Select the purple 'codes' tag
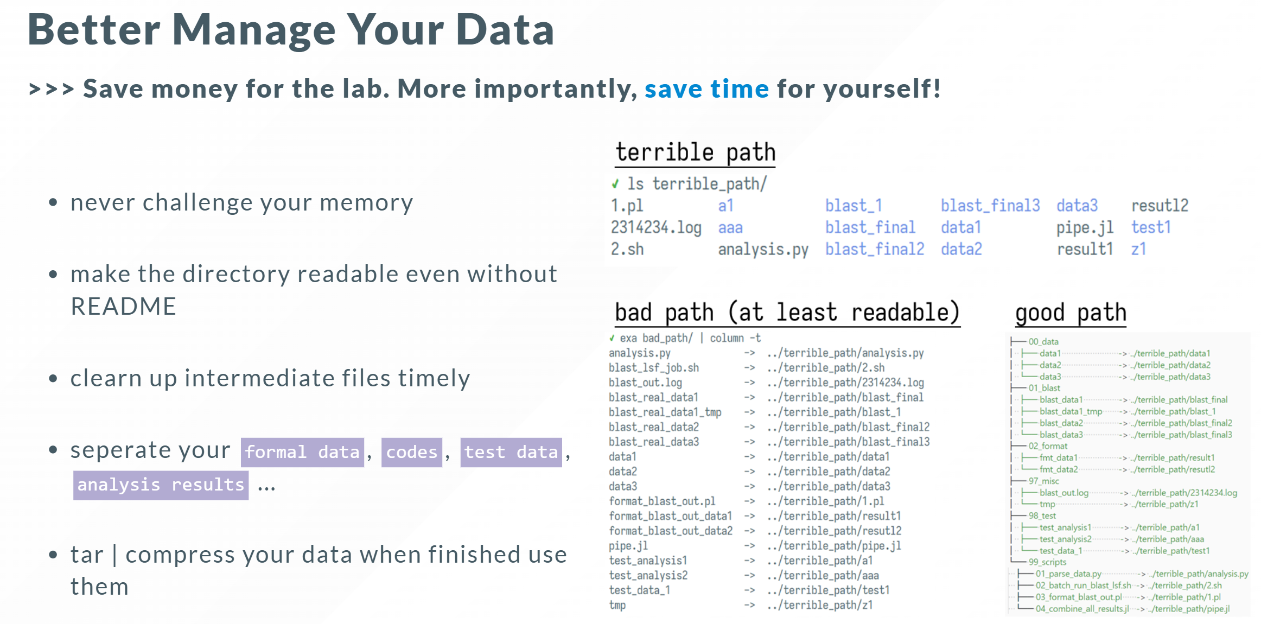This screenshot has width=1261, height=624. [x=412, y=452]
